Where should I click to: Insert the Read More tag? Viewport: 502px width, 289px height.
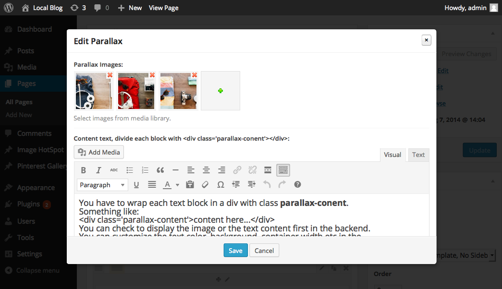pos(268,170)
